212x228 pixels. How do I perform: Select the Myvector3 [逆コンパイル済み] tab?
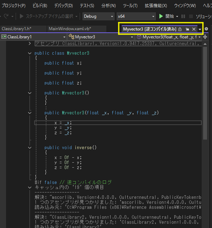coord(149,29)
